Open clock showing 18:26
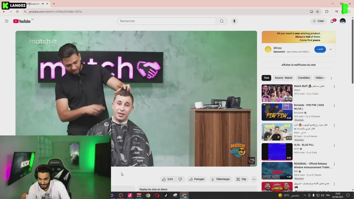 coord(338,195)
